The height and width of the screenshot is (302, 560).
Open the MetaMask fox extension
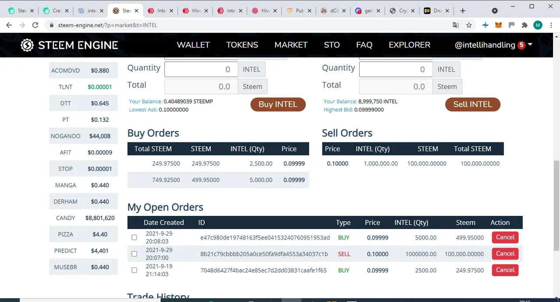pyautogui.click(x=498, y=25)
